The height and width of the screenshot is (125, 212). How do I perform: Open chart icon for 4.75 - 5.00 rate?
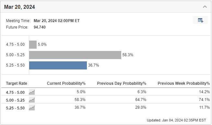(x=32, y=92)
